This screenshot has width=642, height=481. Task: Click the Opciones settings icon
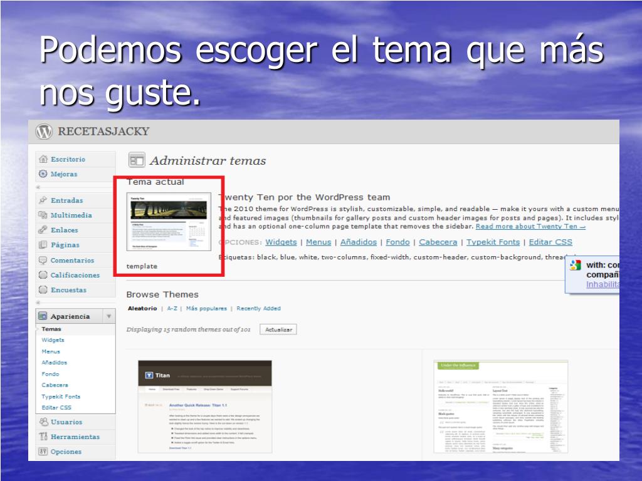click(x=43, y=452)
